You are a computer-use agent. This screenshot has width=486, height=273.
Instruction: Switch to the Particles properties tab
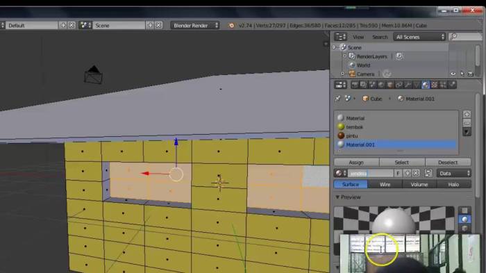point(444,85)
